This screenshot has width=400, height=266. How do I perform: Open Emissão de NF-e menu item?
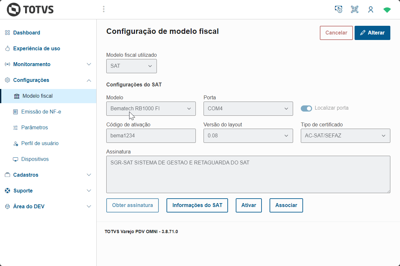[41, 112]
